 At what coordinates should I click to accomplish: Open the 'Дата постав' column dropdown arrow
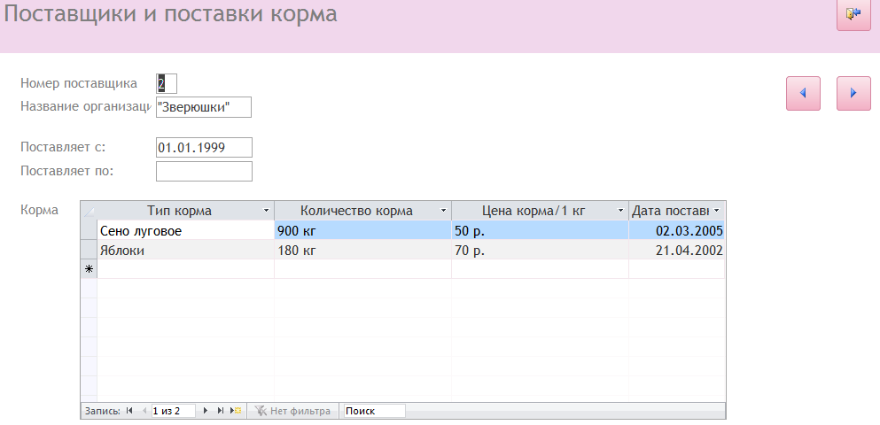click(716, 211)
